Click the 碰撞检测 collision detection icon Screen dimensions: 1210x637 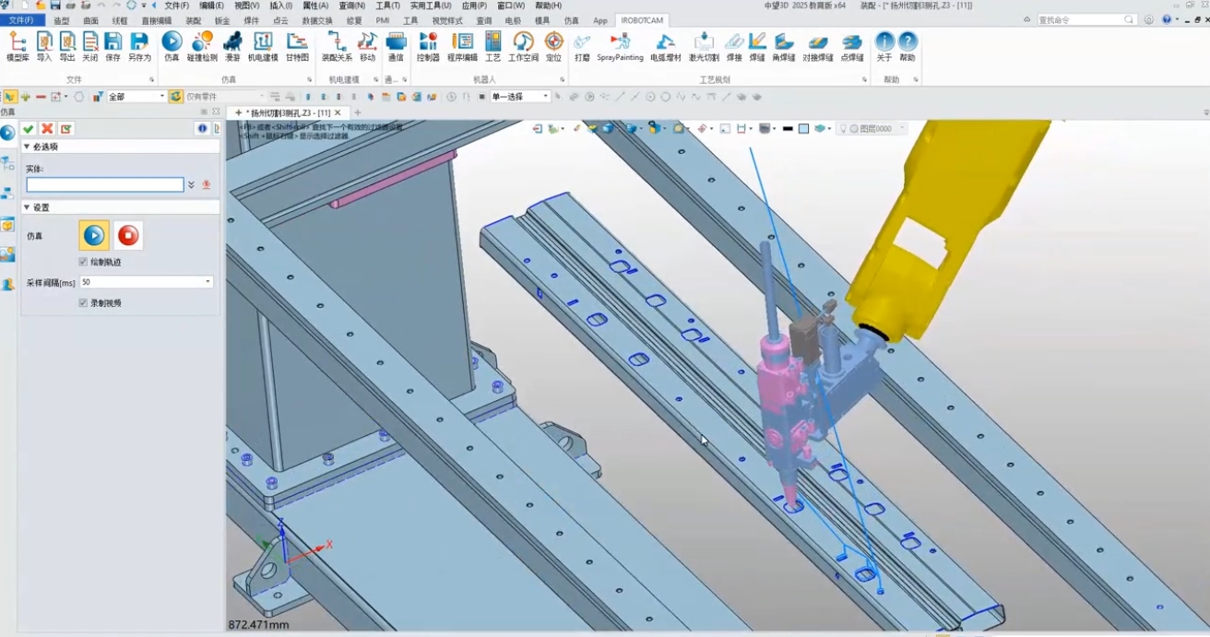[202, 46]
